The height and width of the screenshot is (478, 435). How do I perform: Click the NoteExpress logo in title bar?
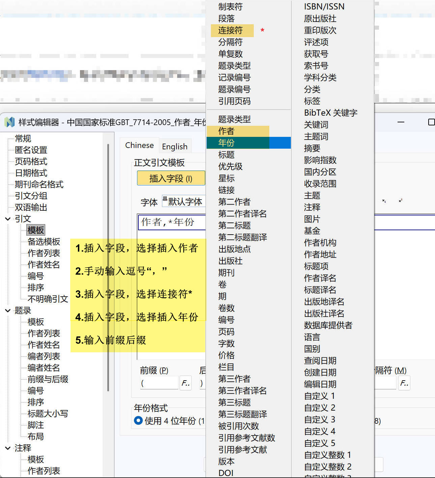tap(9, 122)
